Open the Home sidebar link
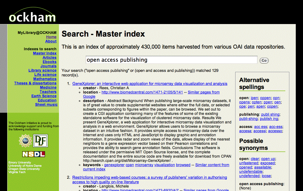The height and width of the screenshot is (191, 303). (x=51, y=37)
